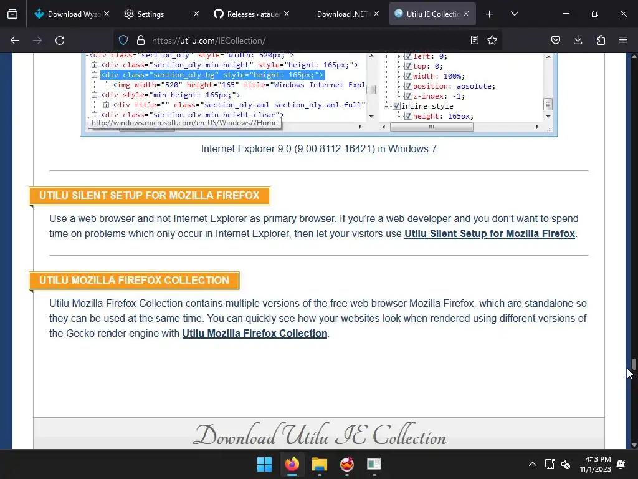Open notifications bell icon

[x=621, y=464]
